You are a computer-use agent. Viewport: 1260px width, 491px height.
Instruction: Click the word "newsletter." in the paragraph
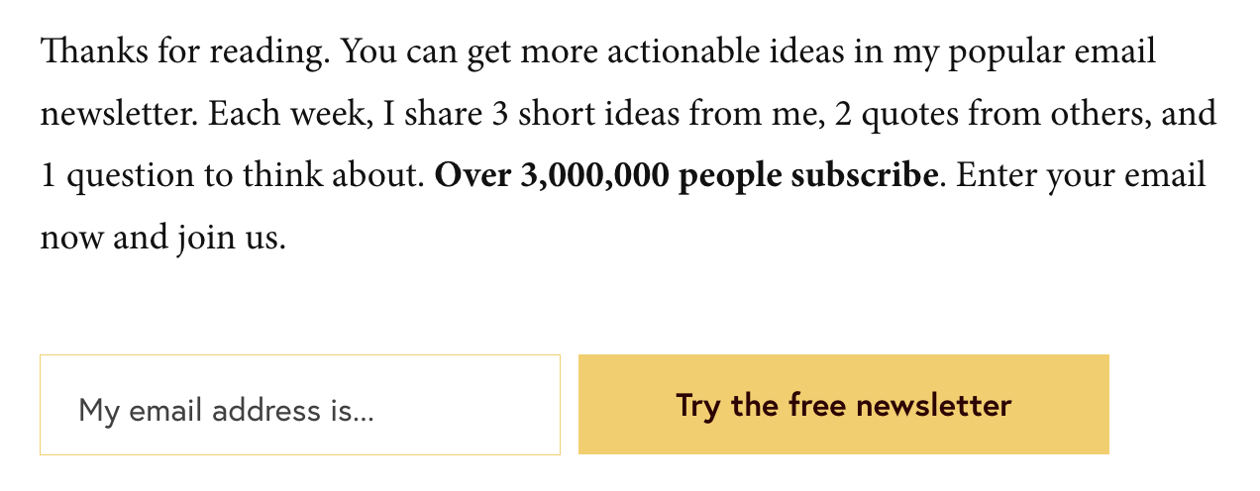coord(120,114)
